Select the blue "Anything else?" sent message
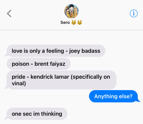This screenshot has width=143, height=124. click(x=113, y=96)
